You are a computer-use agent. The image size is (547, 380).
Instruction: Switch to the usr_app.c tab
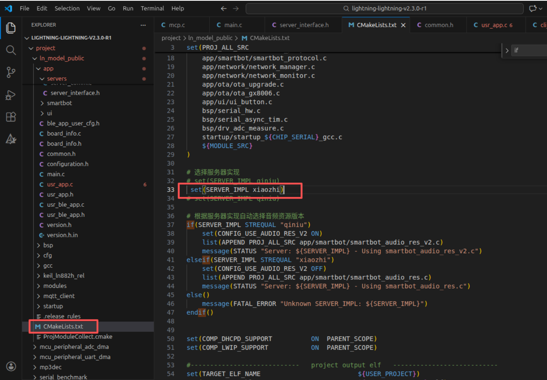(496, 25)
